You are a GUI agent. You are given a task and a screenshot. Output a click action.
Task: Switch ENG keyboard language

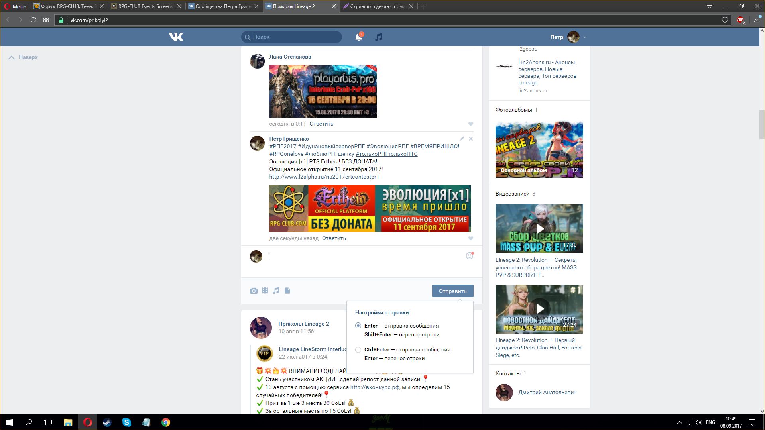tap(710, 422)
